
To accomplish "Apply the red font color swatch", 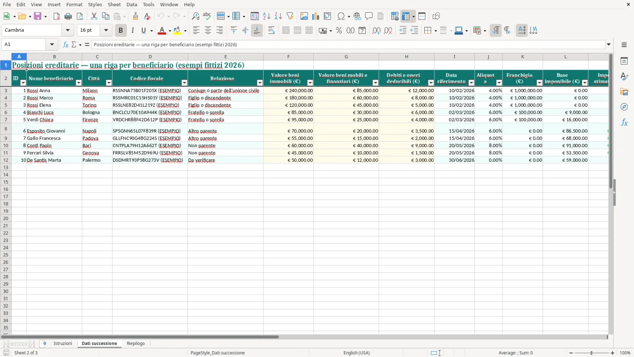I will point(162,31).
